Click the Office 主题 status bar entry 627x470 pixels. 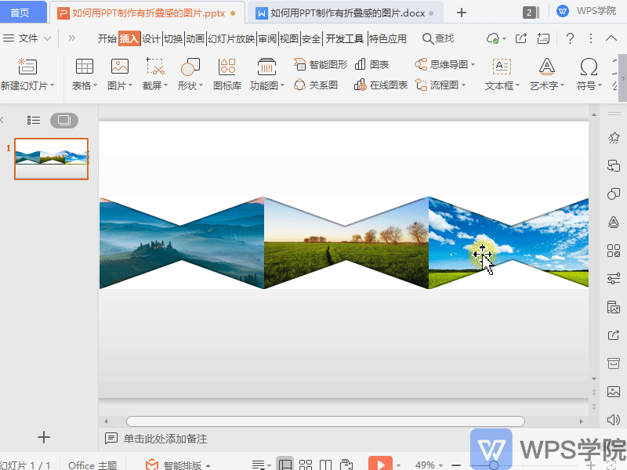point(92,465)
